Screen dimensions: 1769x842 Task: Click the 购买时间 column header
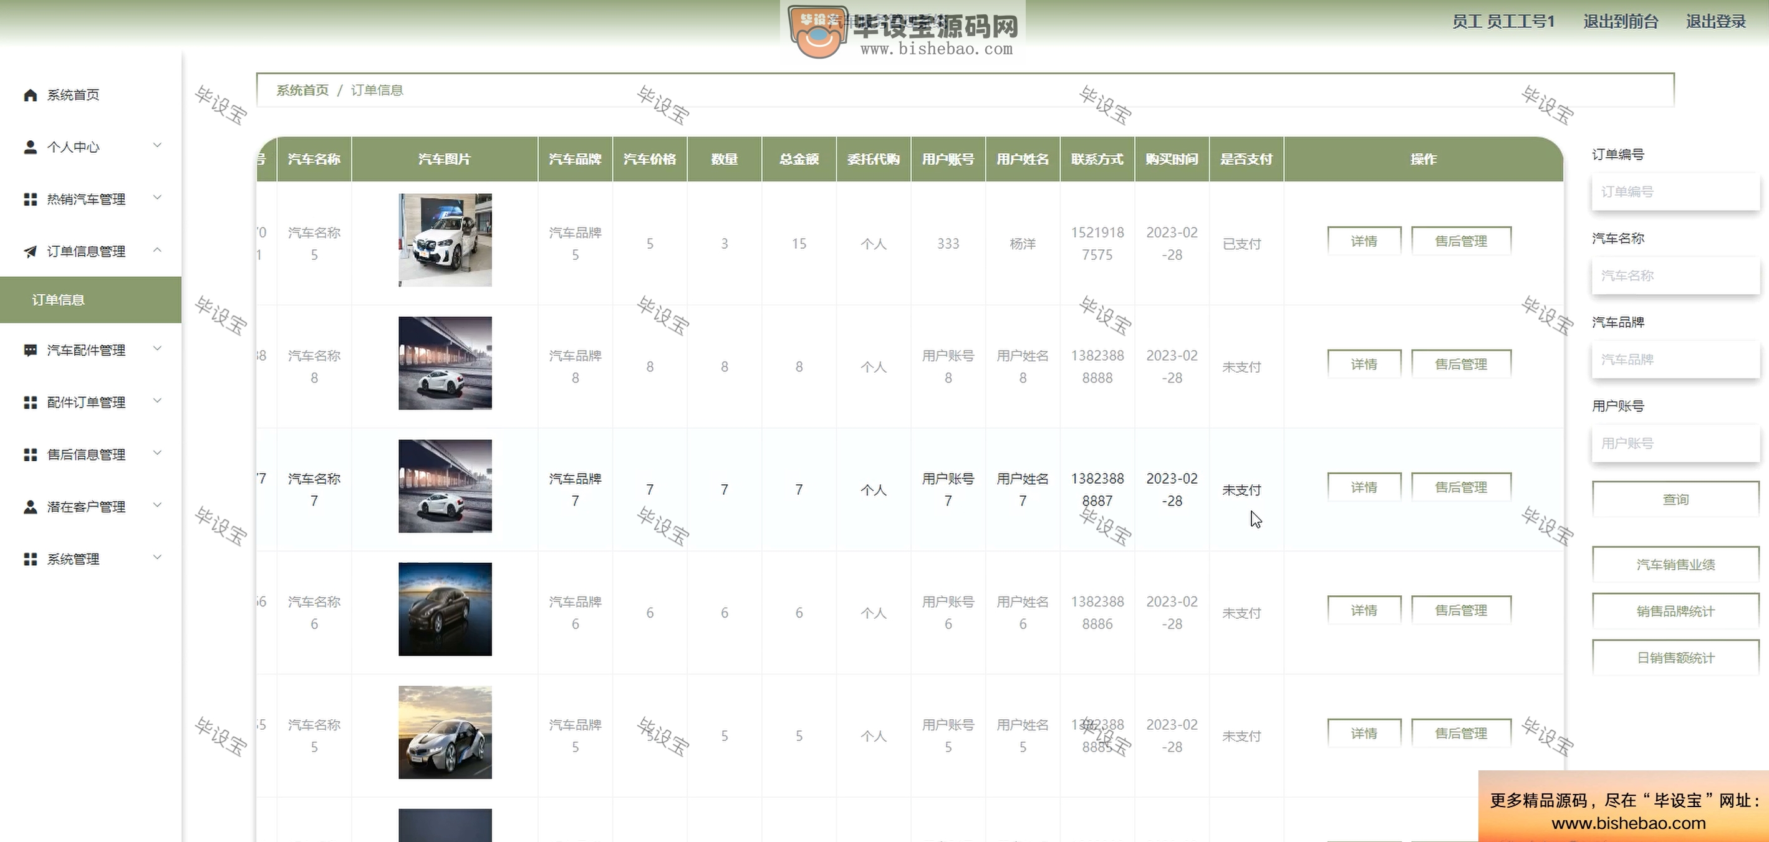[1172, 159]
